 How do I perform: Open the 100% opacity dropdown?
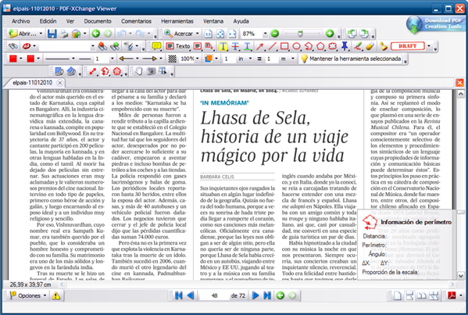click(x=198, y=59)
